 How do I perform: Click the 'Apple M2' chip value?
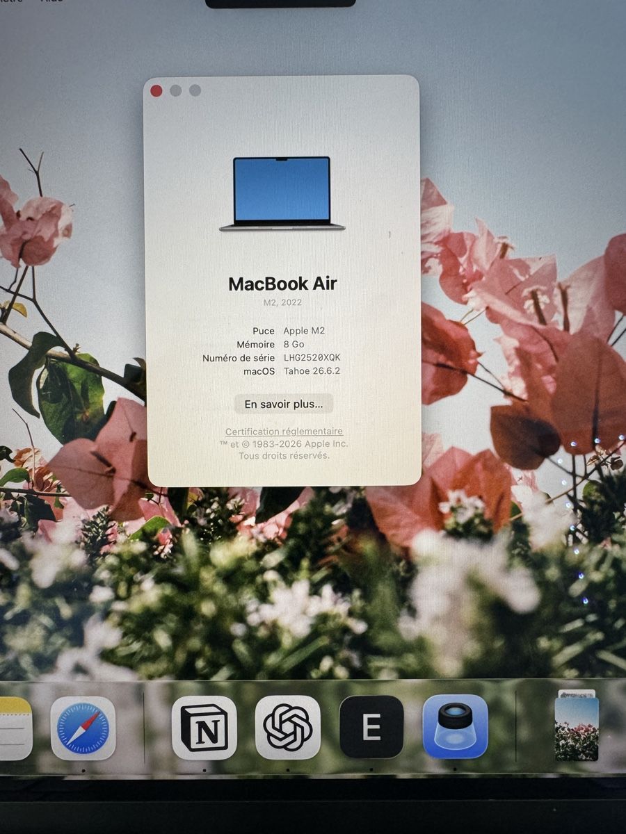pos(304,331)
